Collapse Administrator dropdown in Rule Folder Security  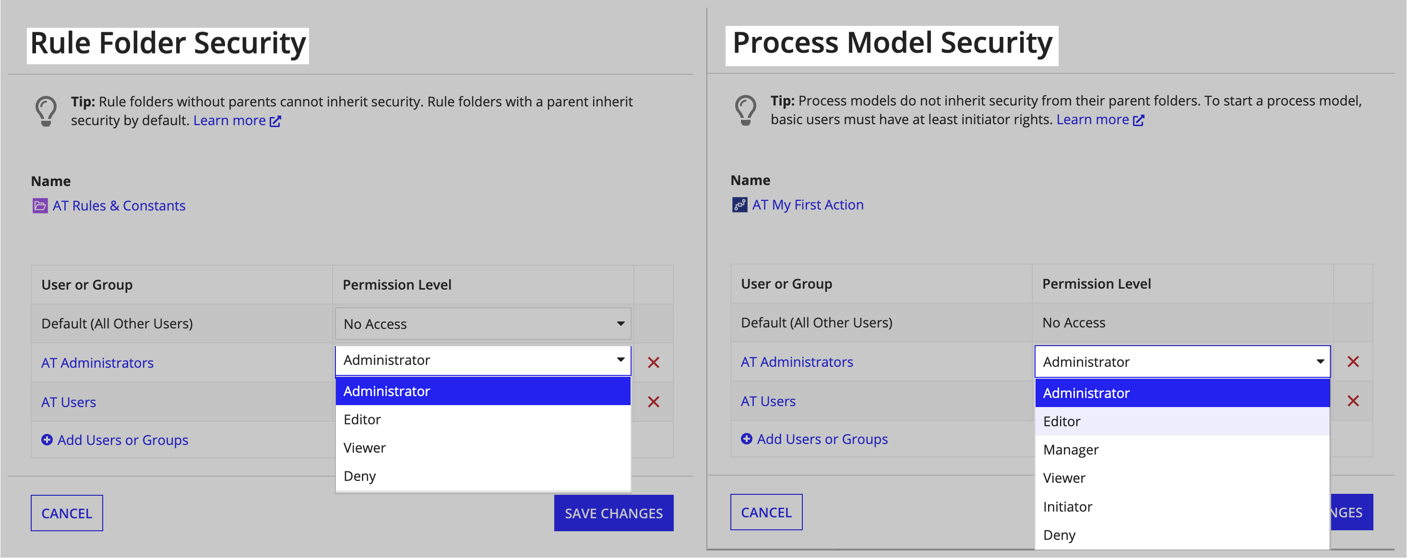[483, 360]
